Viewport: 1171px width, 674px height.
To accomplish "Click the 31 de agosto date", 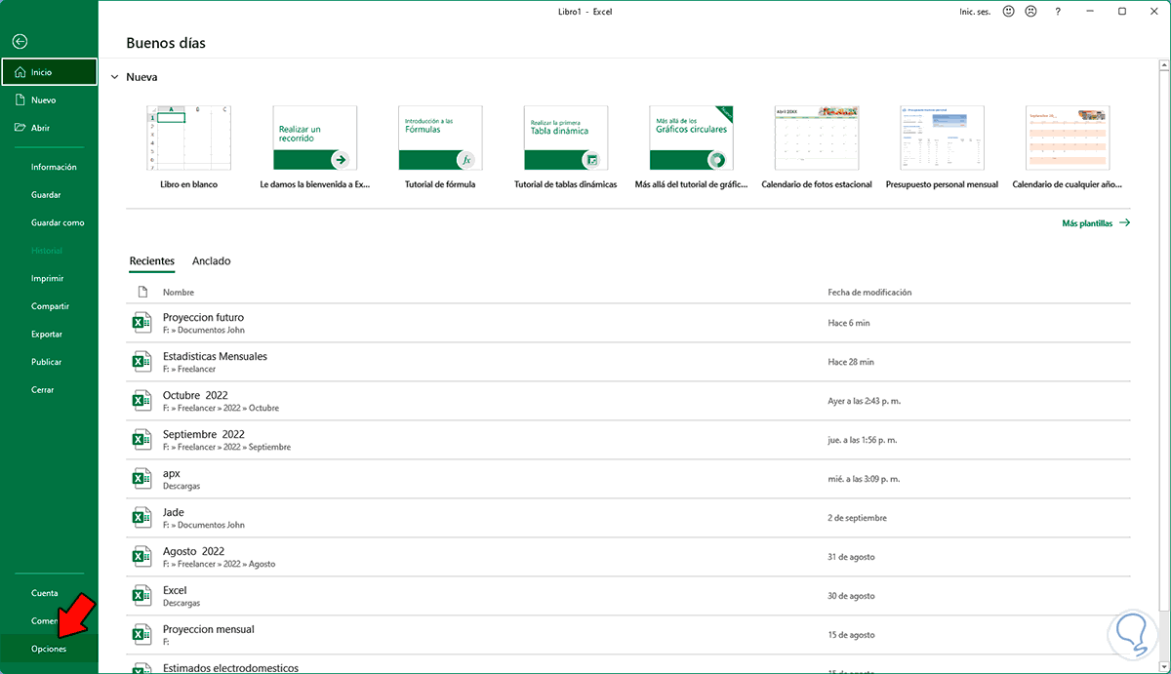I will (x=851, y=557).
